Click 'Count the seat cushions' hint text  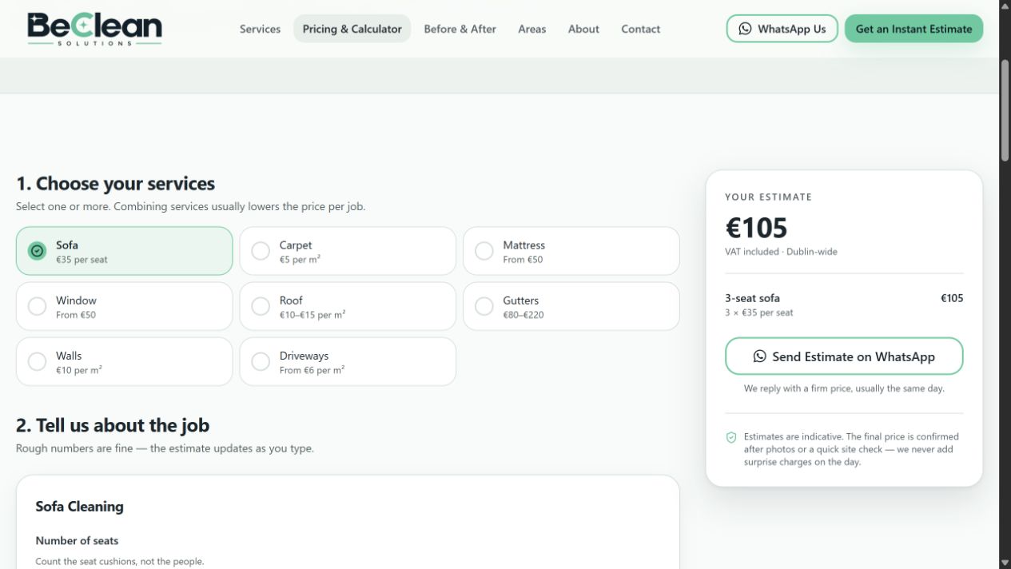[x=120, y=562]
